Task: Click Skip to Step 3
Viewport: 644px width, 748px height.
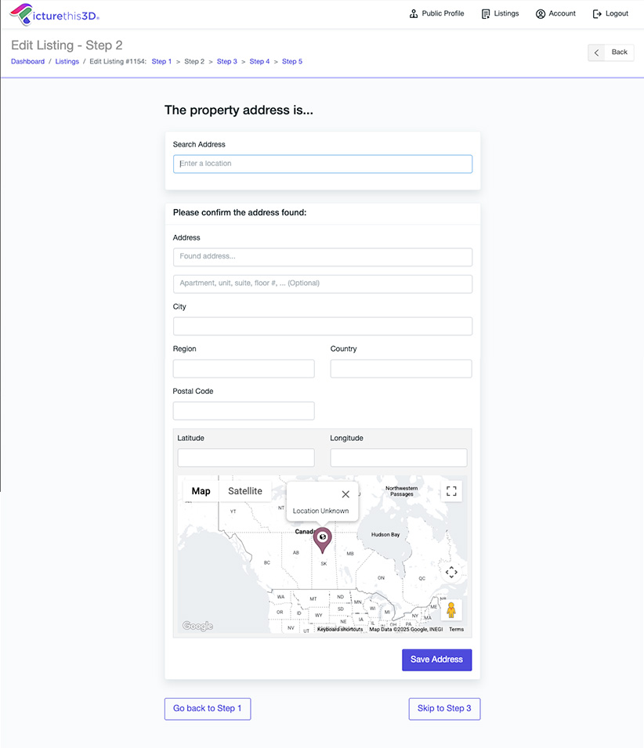Action: click(x=444, y=709)
